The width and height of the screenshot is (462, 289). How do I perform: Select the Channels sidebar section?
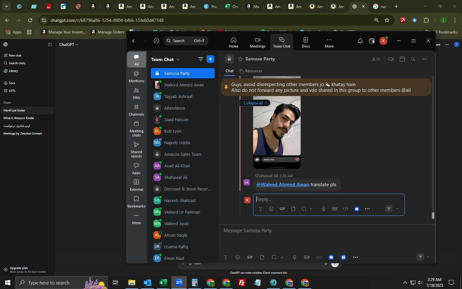136,110
